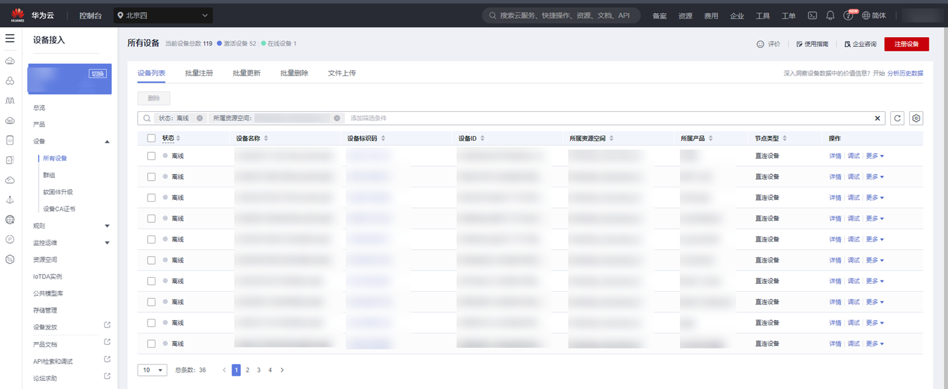Viewport: 948px width, 389px height.
Task: Click the magnifier icon in filter bar
Action: [147, 118]
